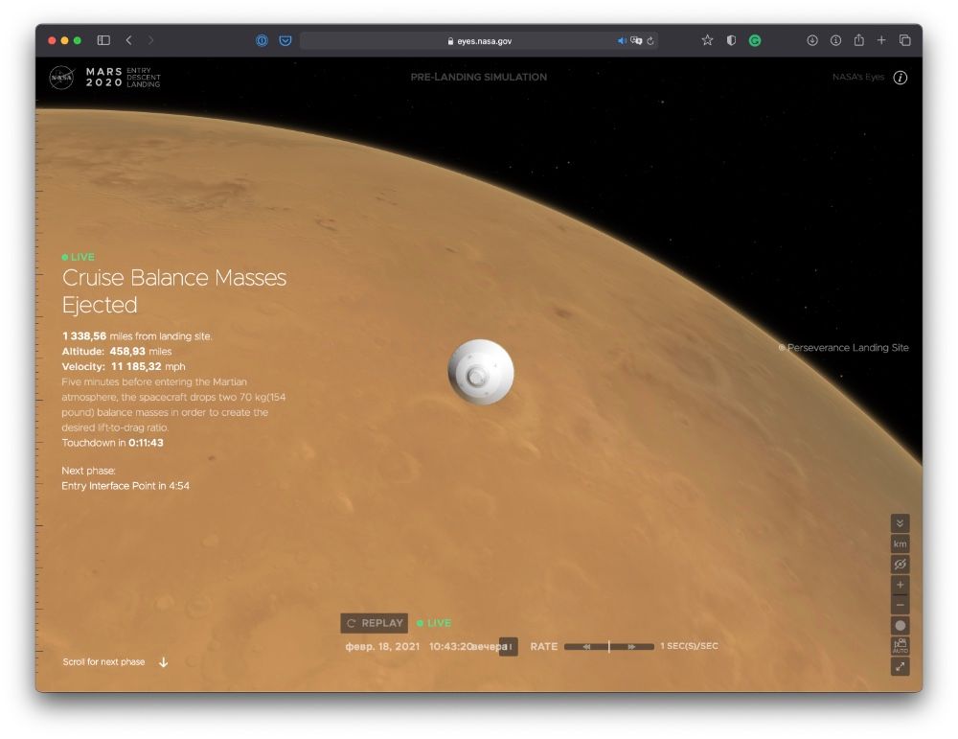Click the grey circle lighting button
958x739 pixels.
pyautogui.click(x=900, y=626)
